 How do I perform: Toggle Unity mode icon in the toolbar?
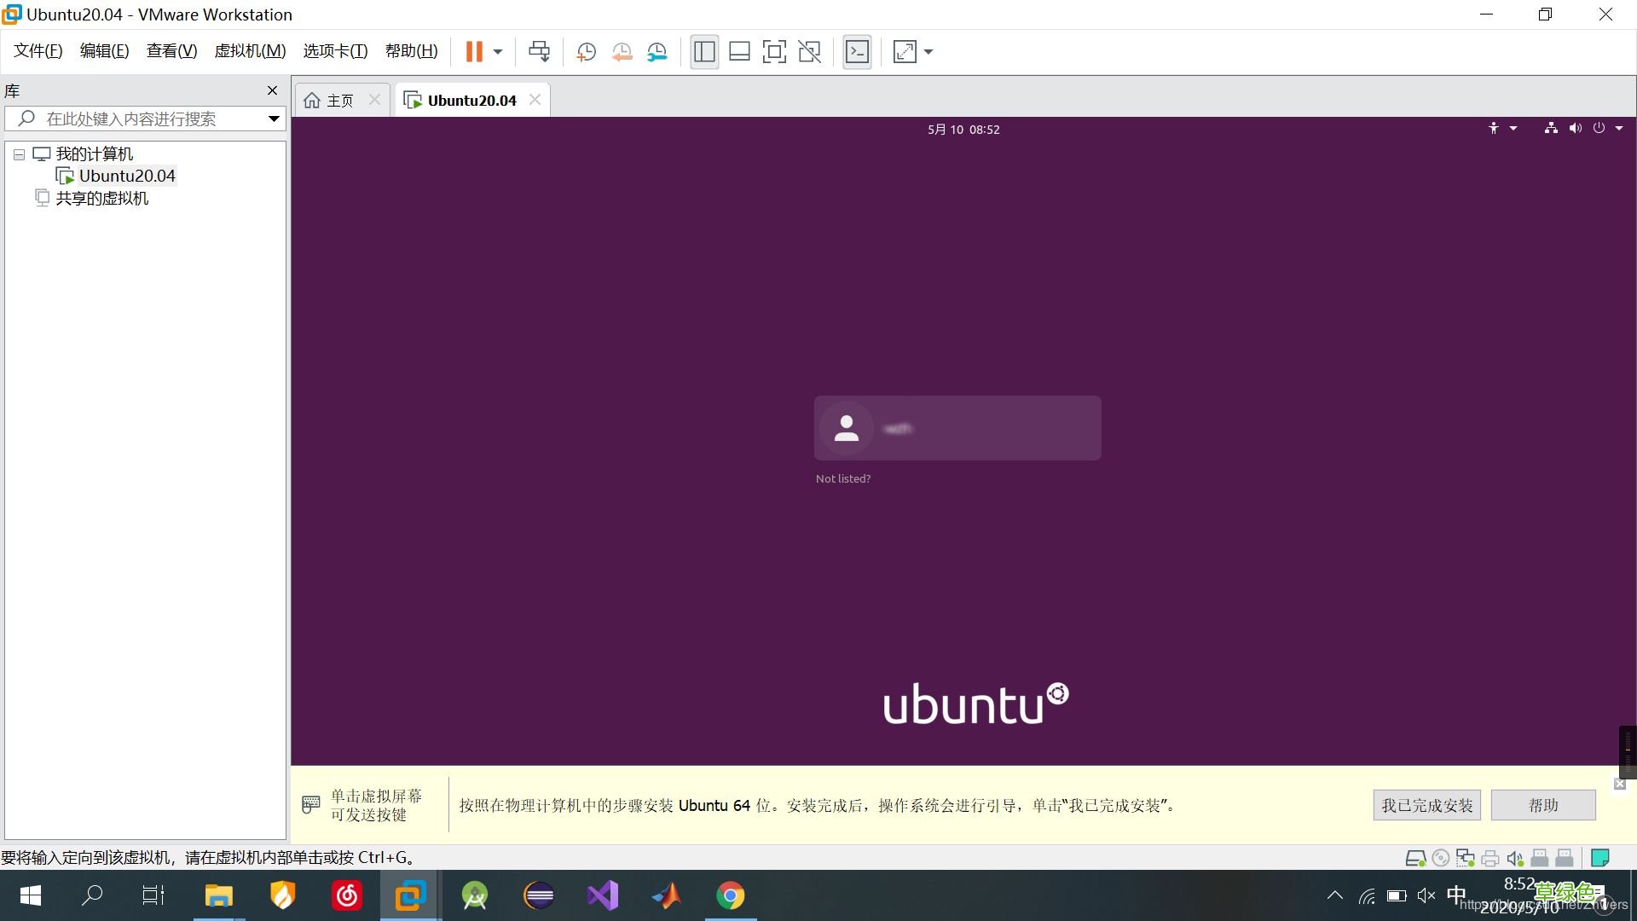coord(809,52)
